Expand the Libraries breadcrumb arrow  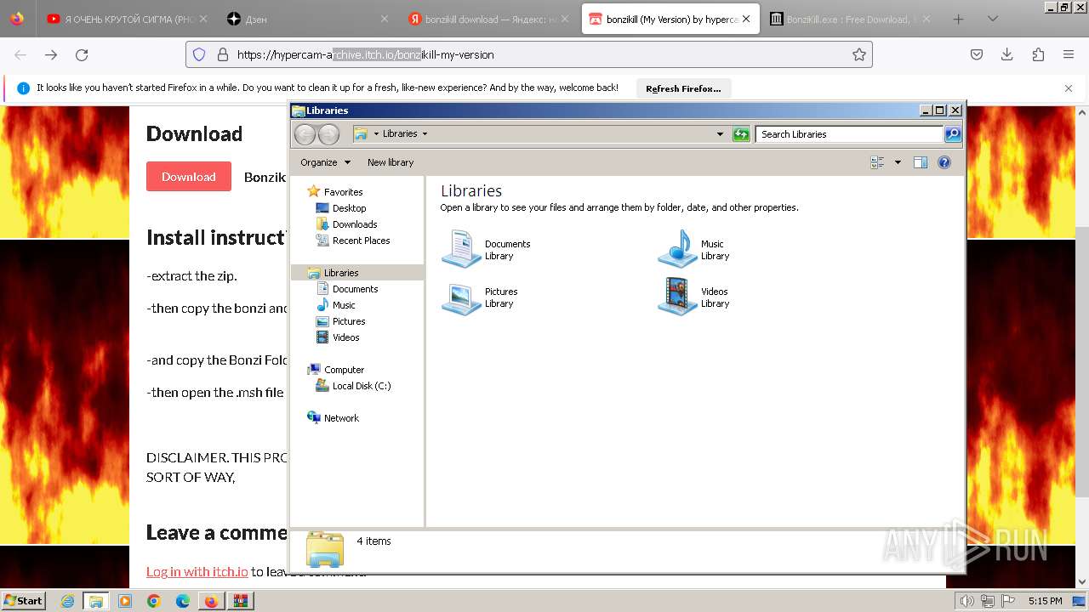[x=425, y=134]
